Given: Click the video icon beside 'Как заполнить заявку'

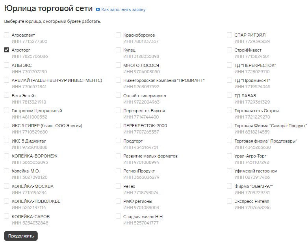Looking at the screenshot, I should (x=98, y=9).
